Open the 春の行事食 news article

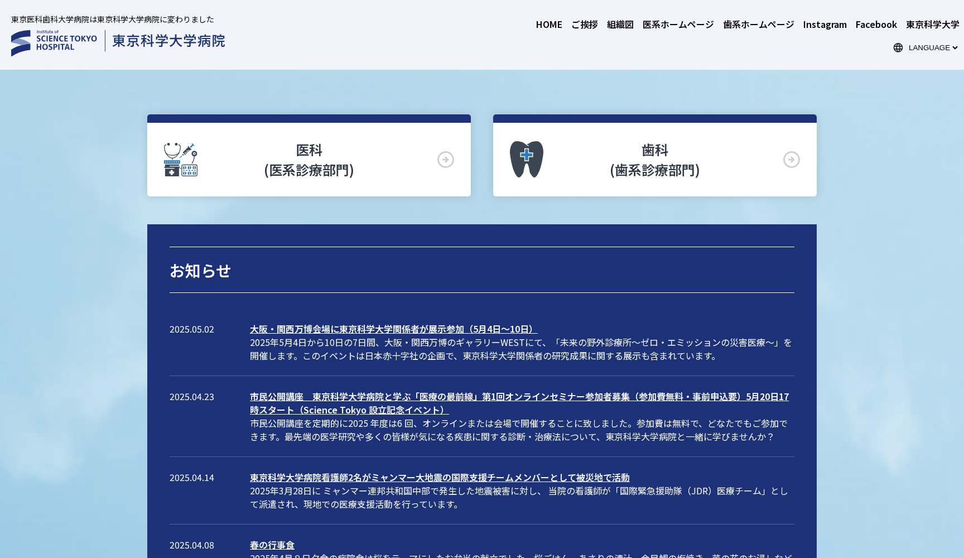272,545
